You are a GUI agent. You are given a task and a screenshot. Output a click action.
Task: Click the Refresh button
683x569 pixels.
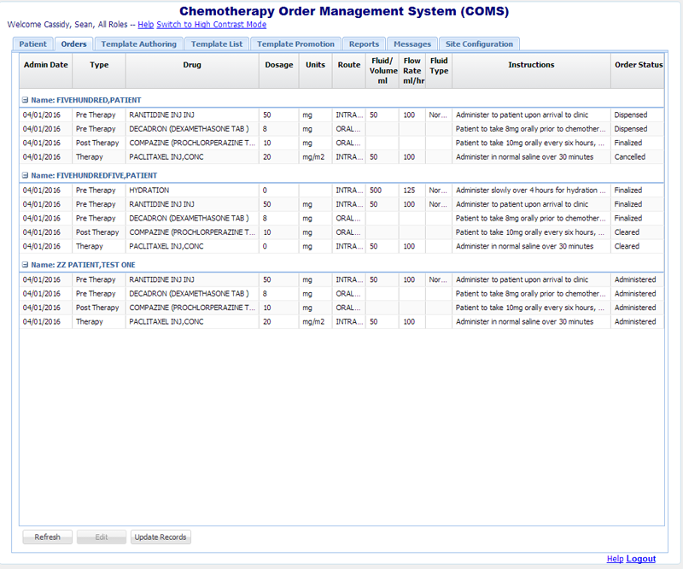48,537
